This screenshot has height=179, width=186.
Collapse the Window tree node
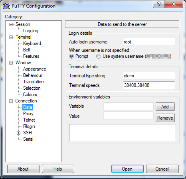(x=11, y=63)
